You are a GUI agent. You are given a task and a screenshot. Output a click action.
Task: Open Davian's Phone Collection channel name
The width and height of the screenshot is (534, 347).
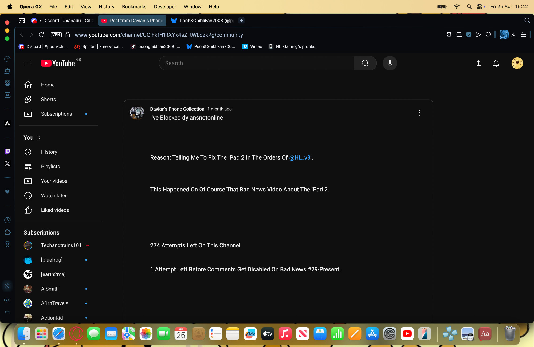177,109
